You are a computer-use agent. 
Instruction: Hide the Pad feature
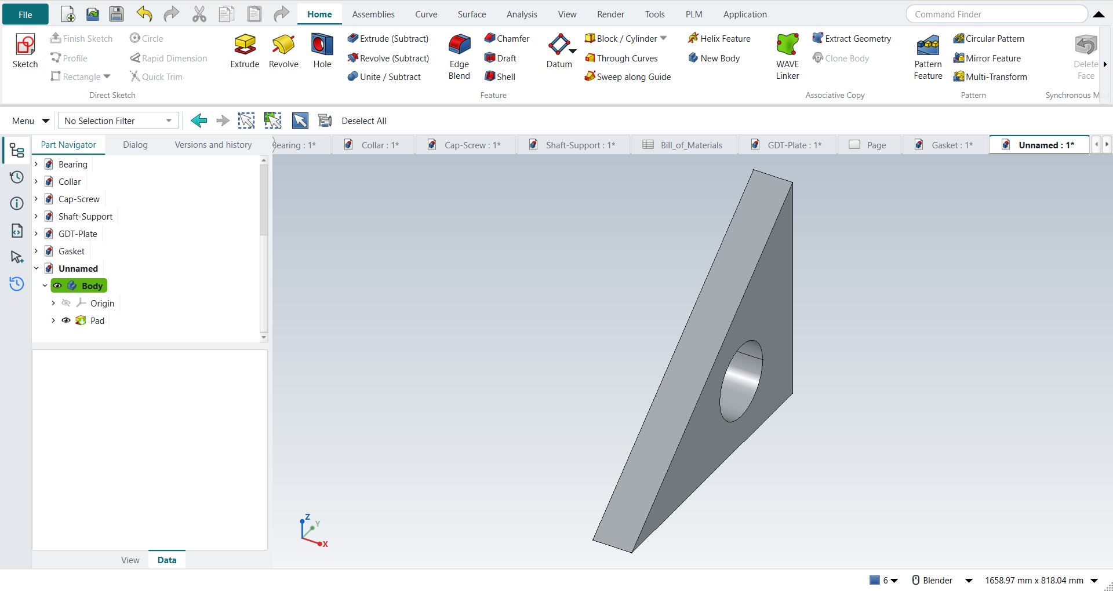pyautogui.click(x=66, y=320)
